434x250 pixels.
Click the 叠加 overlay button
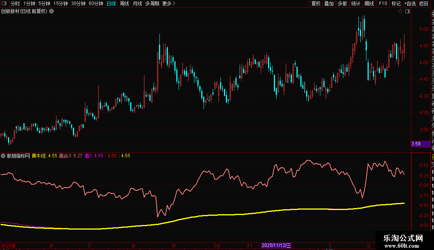click(329, 3)
